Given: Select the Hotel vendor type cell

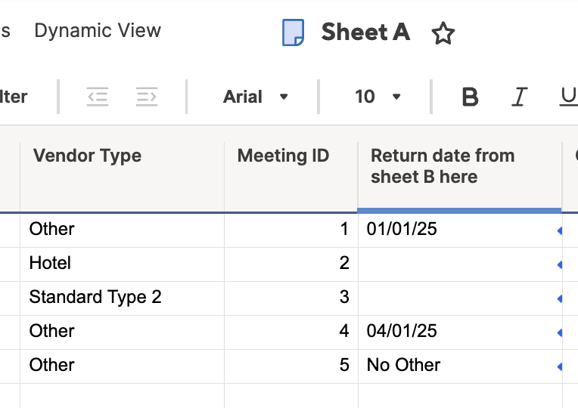Looking at the screenshot, I should coord(122,264).
